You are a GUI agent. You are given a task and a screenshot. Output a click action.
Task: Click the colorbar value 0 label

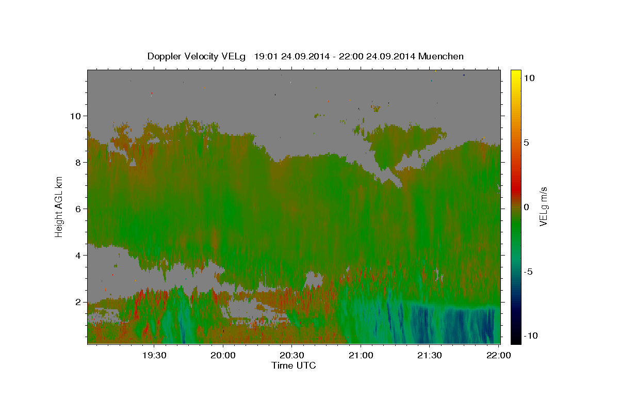click(x=526, y=207)
